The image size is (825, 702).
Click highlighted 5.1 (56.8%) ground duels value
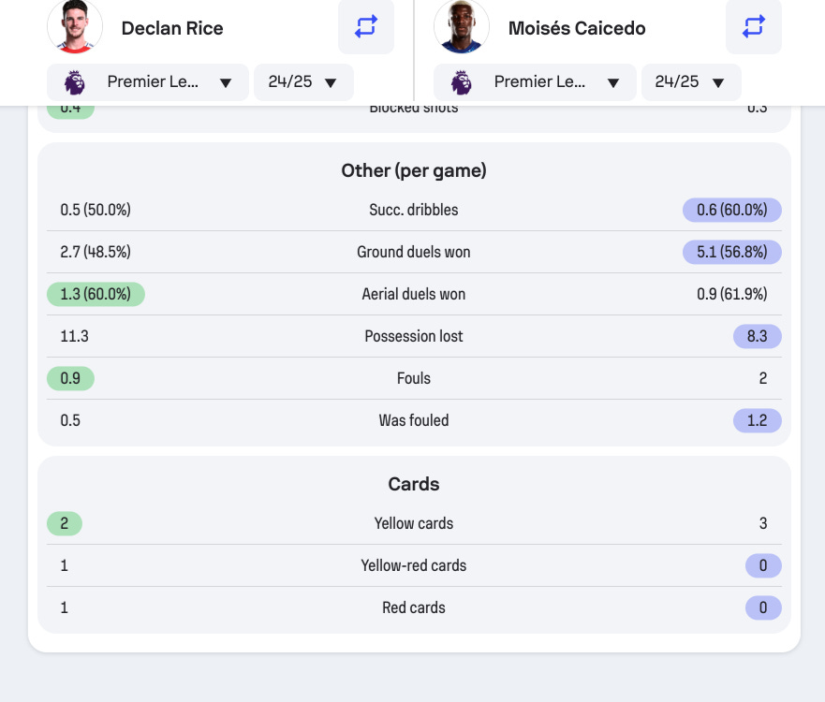(732, 252)
